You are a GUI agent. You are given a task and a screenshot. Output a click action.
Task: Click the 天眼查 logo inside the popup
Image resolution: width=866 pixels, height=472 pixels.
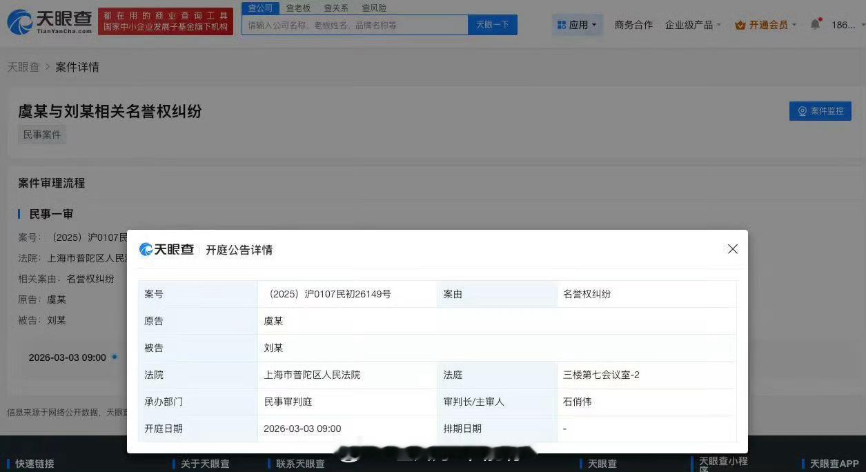click(x=166, y=249)
